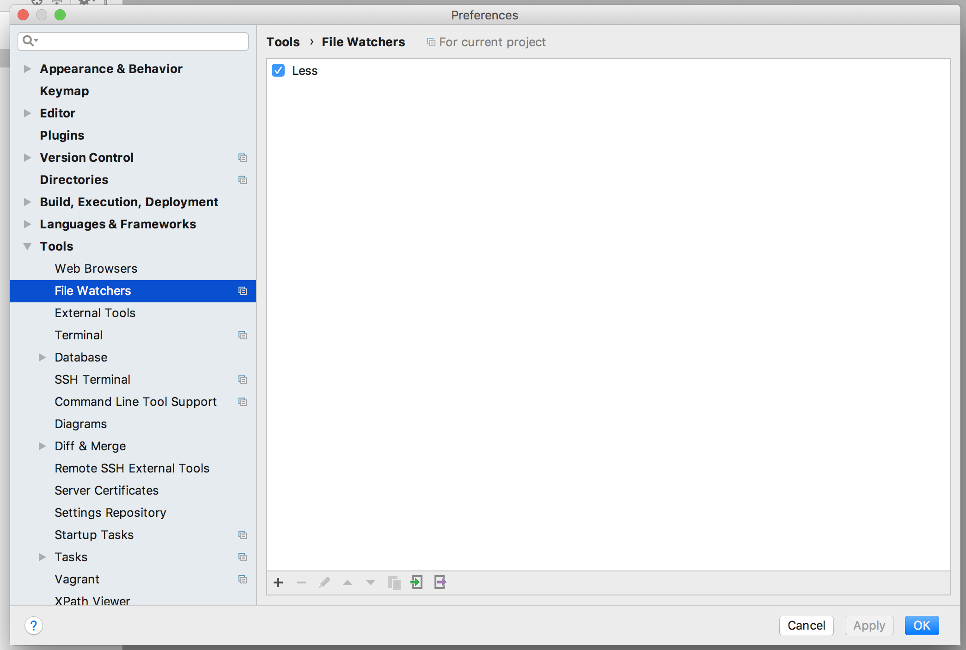Click project-level icon beside File Watchers row
Screen dimensions: 966x650
(243, 291)
